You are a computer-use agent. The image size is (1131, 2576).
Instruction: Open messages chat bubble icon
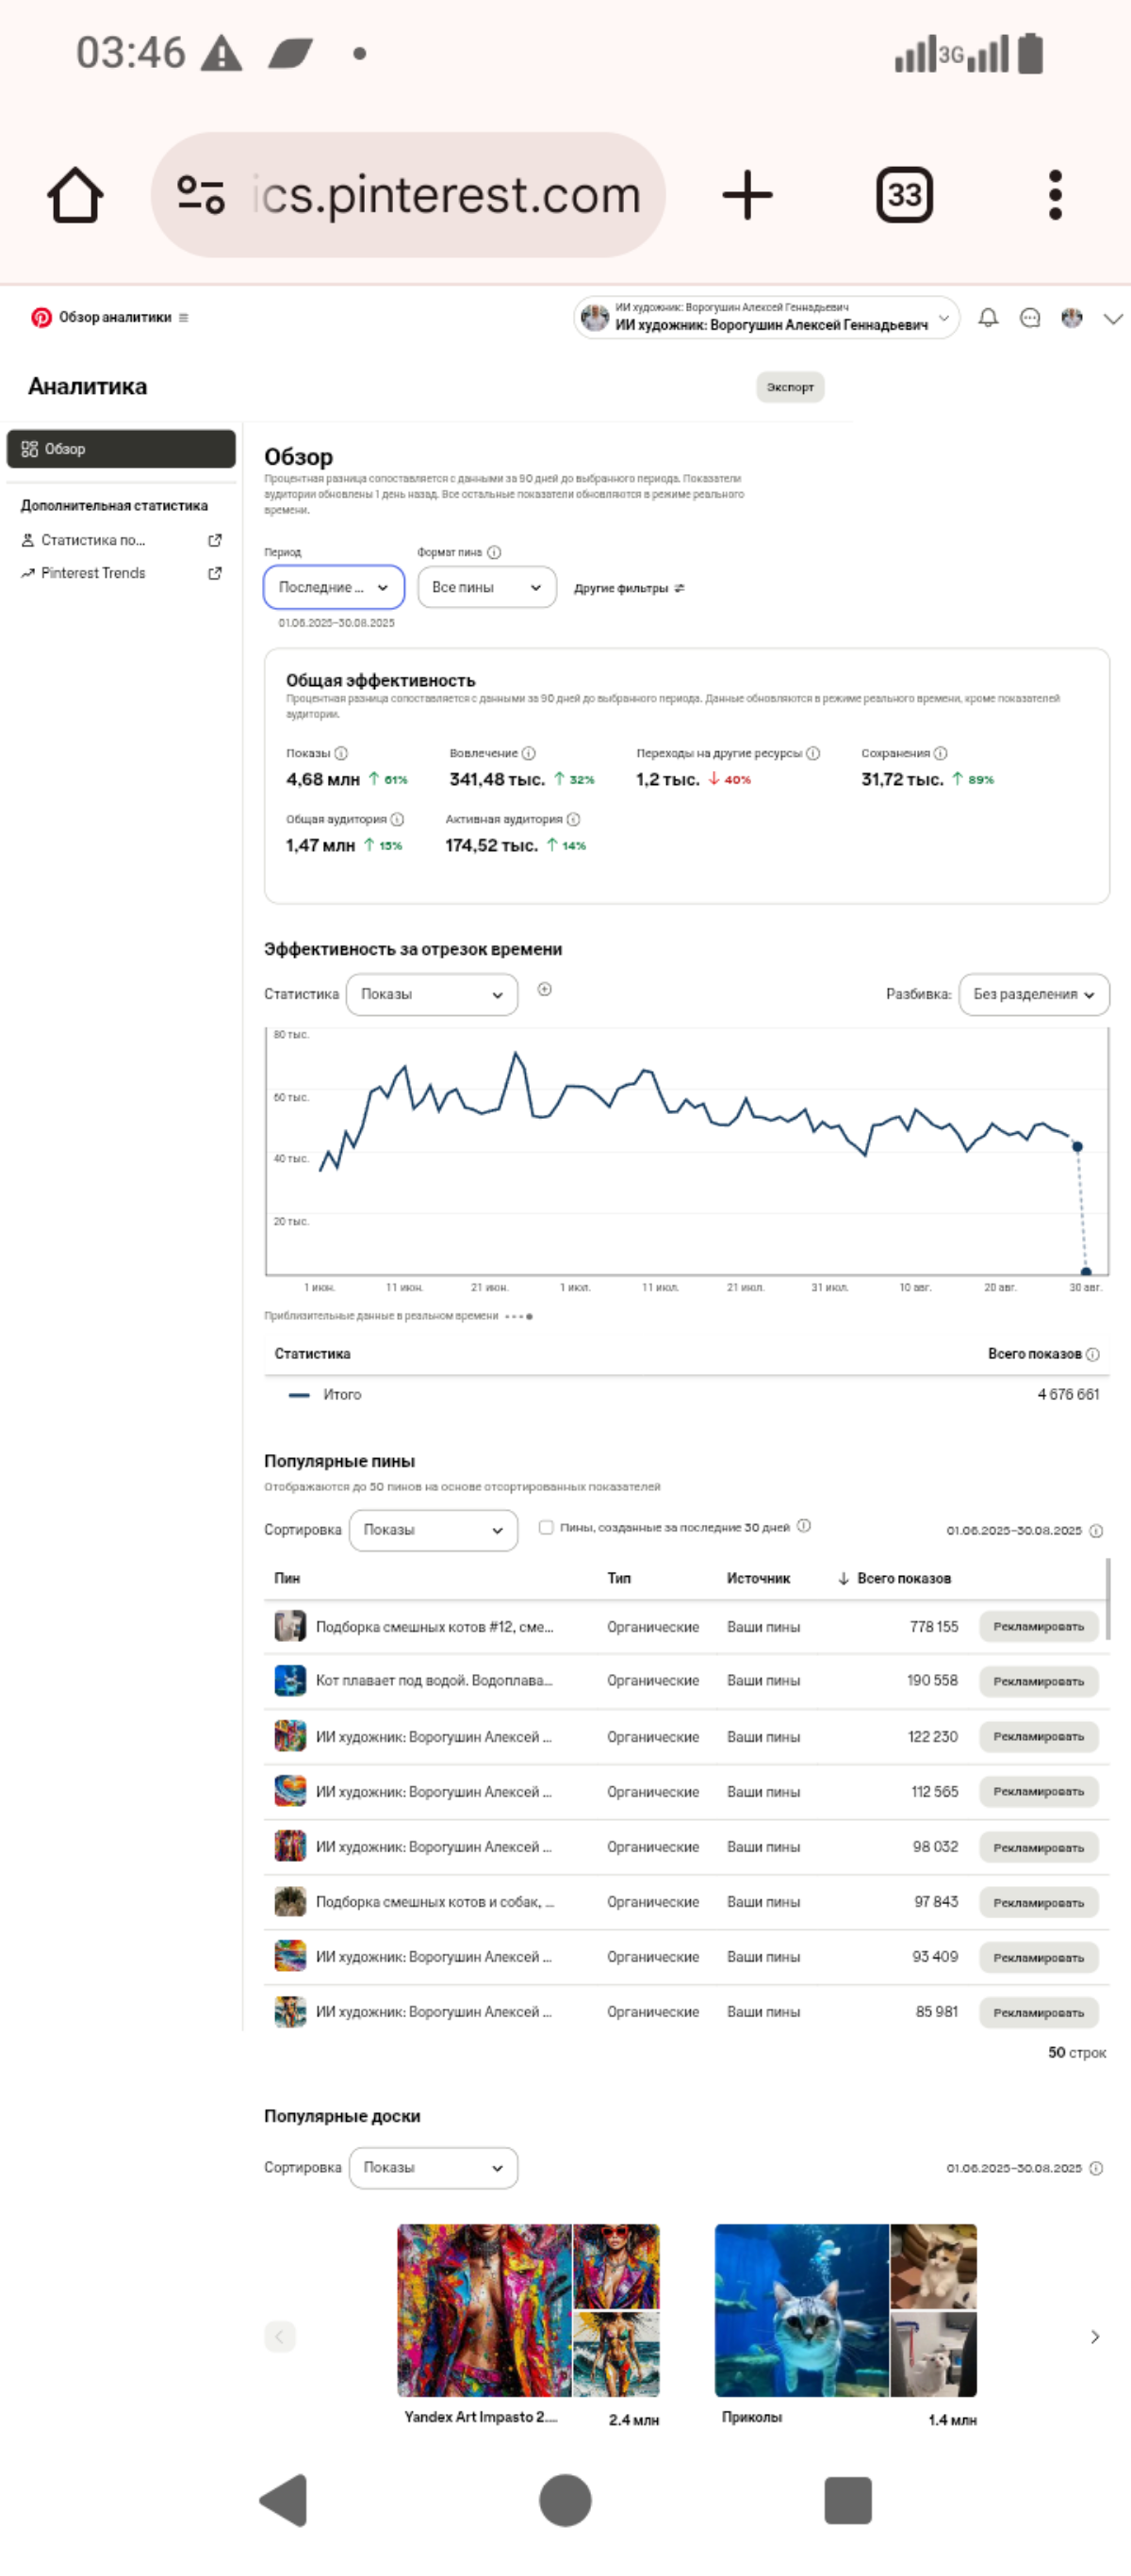[x=1030, y=318]
